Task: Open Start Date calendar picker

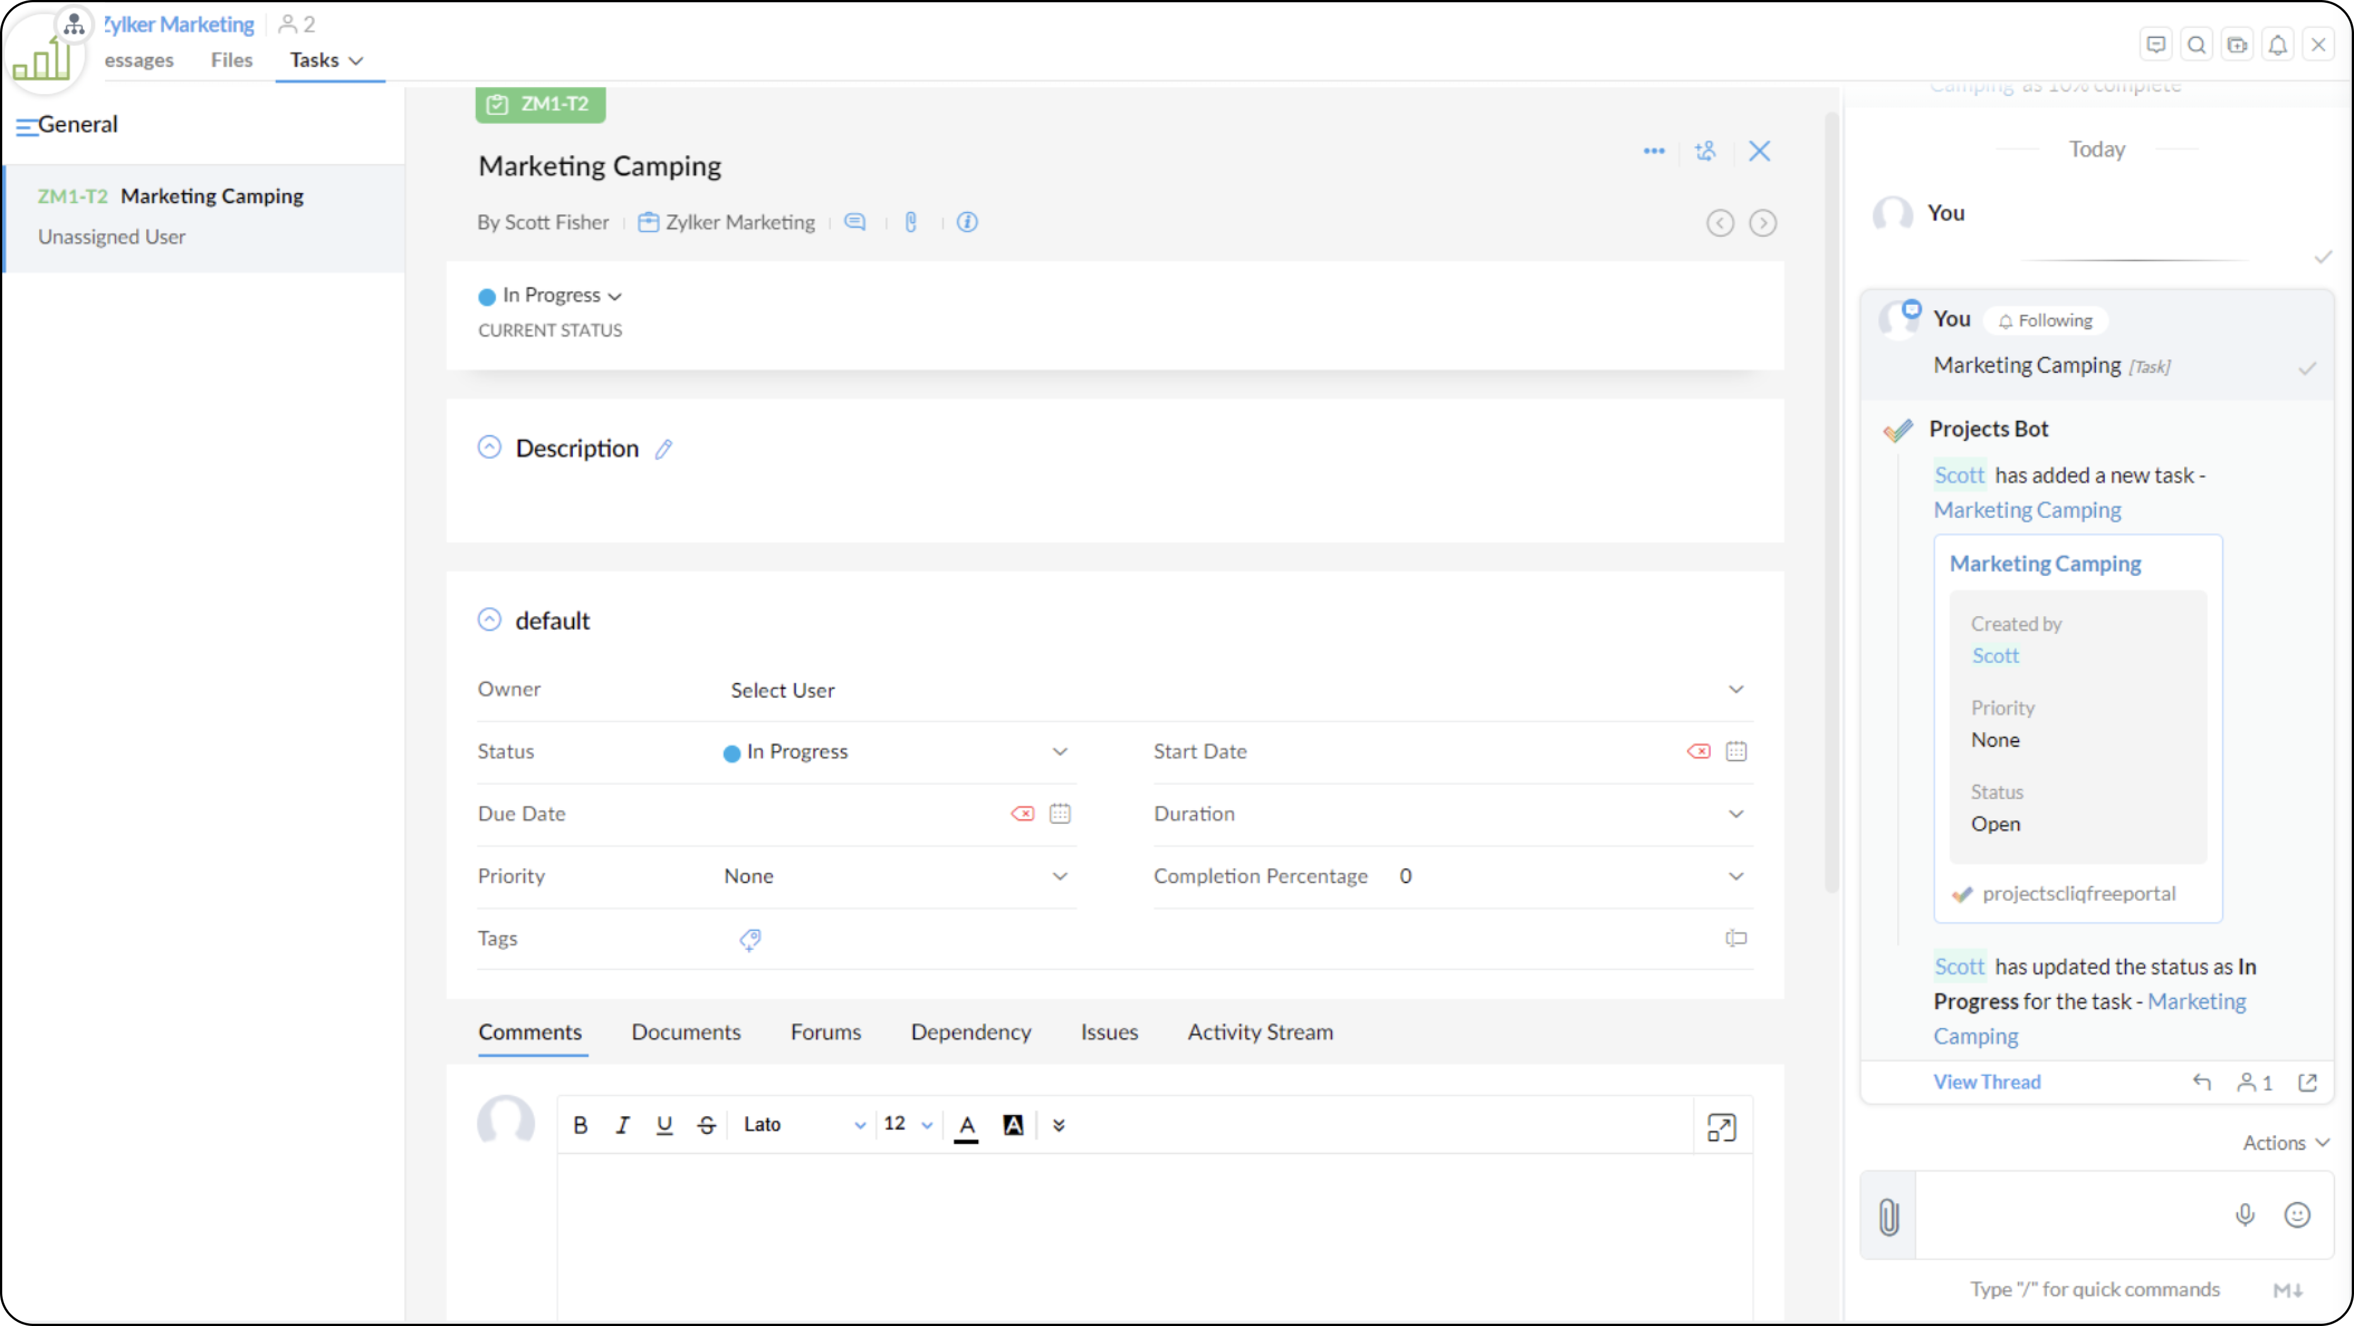Action: pos(1735,751)
